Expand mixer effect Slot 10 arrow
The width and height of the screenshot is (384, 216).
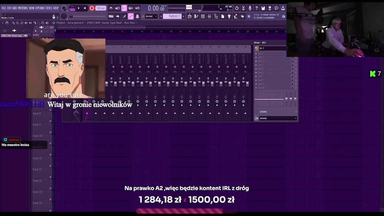[x=256, y=88]
